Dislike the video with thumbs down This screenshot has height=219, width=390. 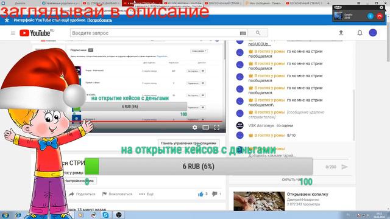click(x=214, y=194)
